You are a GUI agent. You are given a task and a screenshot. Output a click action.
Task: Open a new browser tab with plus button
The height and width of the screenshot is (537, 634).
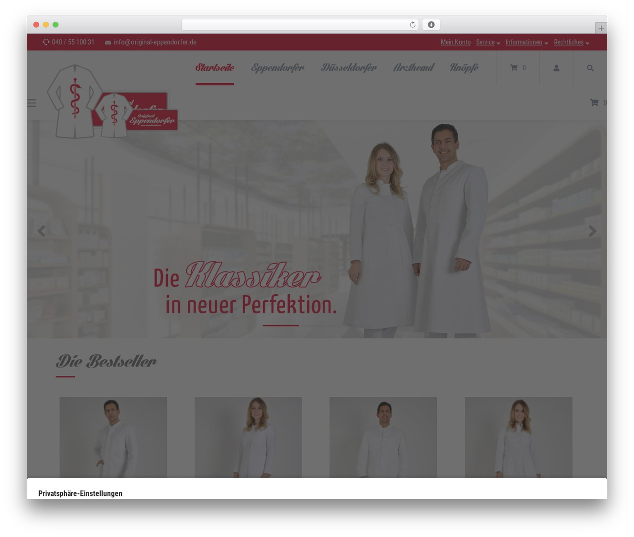[601, 28]
